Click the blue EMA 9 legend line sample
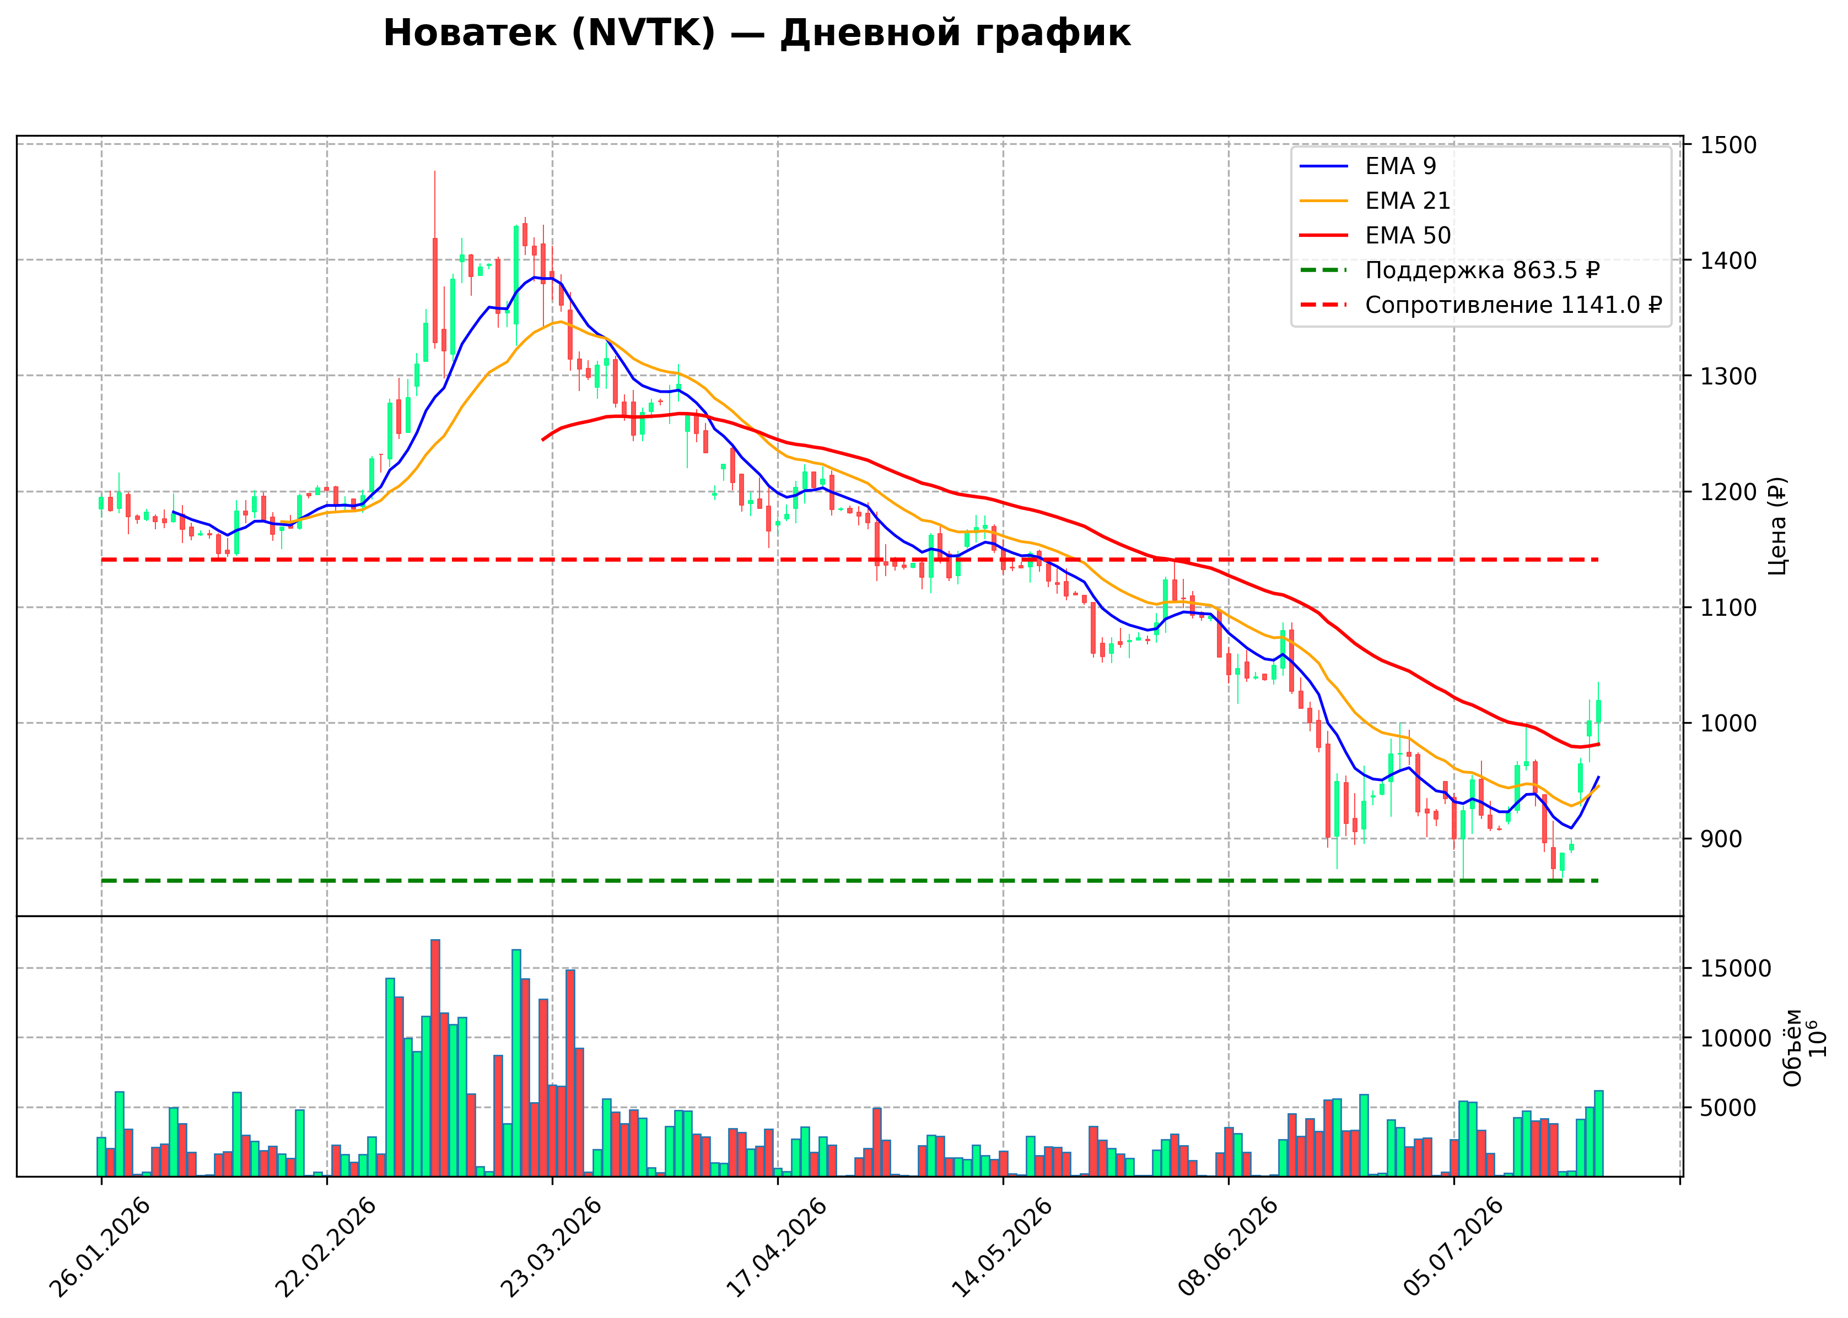The height and width of the screenshot is (1318, 1848). 1323,166
